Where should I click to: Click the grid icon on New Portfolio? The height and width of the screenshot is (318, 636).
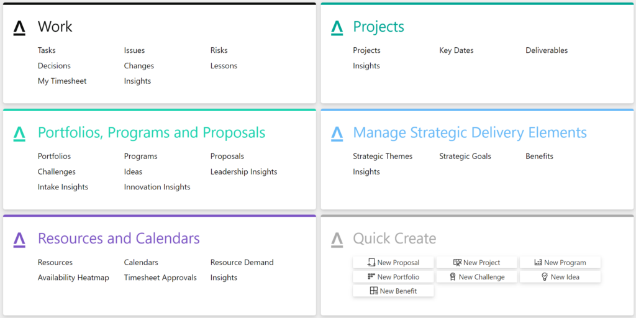point(371,276)
